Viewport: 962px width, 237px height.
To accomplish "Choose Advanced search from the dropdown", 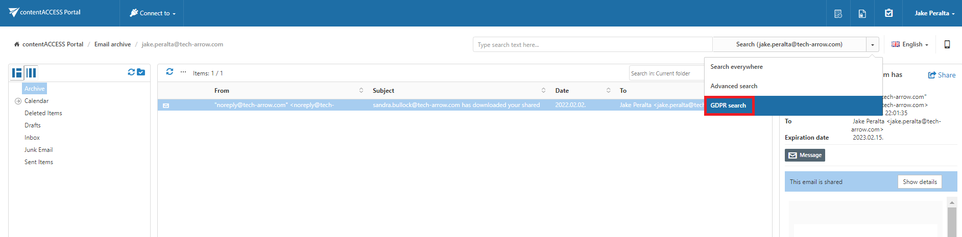I will tap(793, 86).
